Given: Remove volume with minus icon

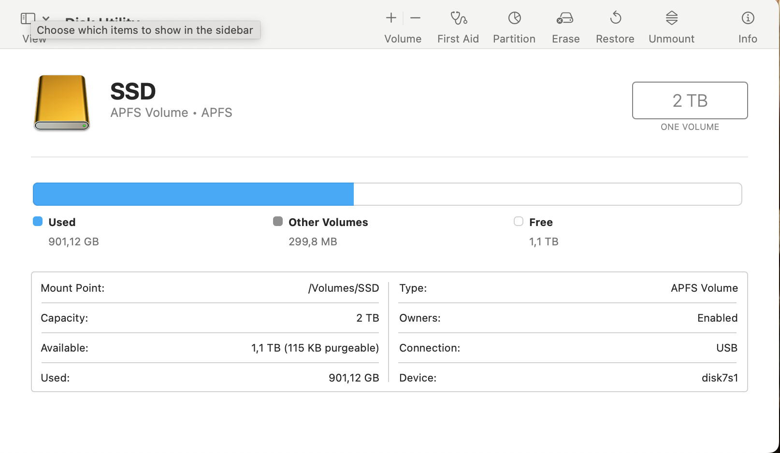Looking at the screenshot, I should [415, 18].
